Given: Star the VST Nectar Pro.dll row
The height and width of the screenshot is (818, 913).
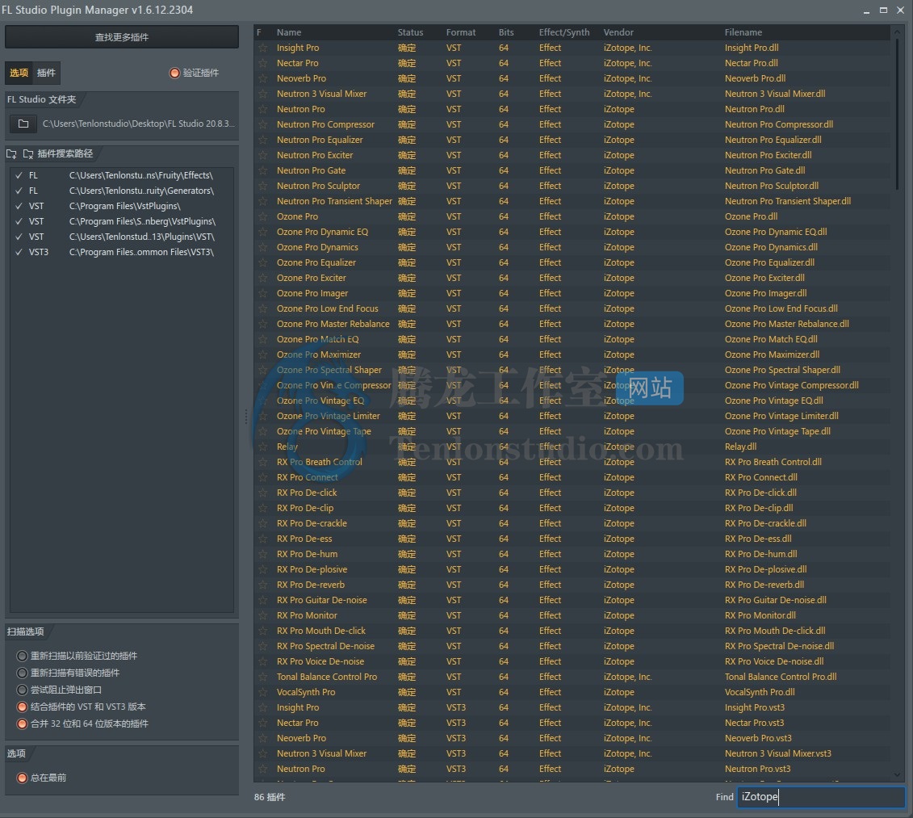Looking at the screenshot, I should point(263,63).
